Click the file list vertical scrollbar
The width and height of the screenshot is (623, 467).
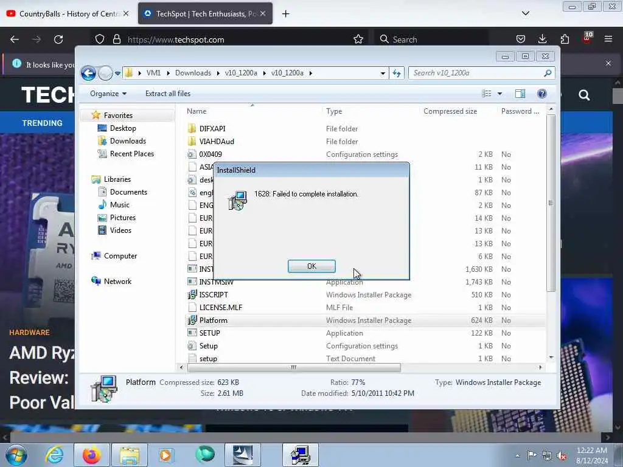pyautogui.click(x=551, y=202)
